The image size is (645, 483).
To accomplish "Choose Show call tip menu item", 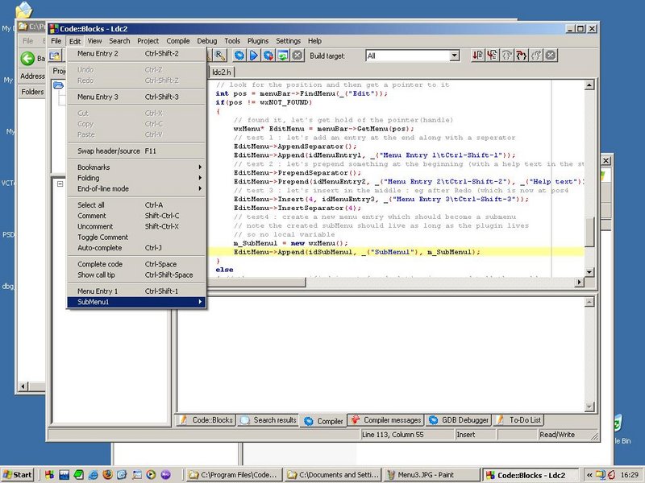I will pyautogui.click(x=136, y=275).
